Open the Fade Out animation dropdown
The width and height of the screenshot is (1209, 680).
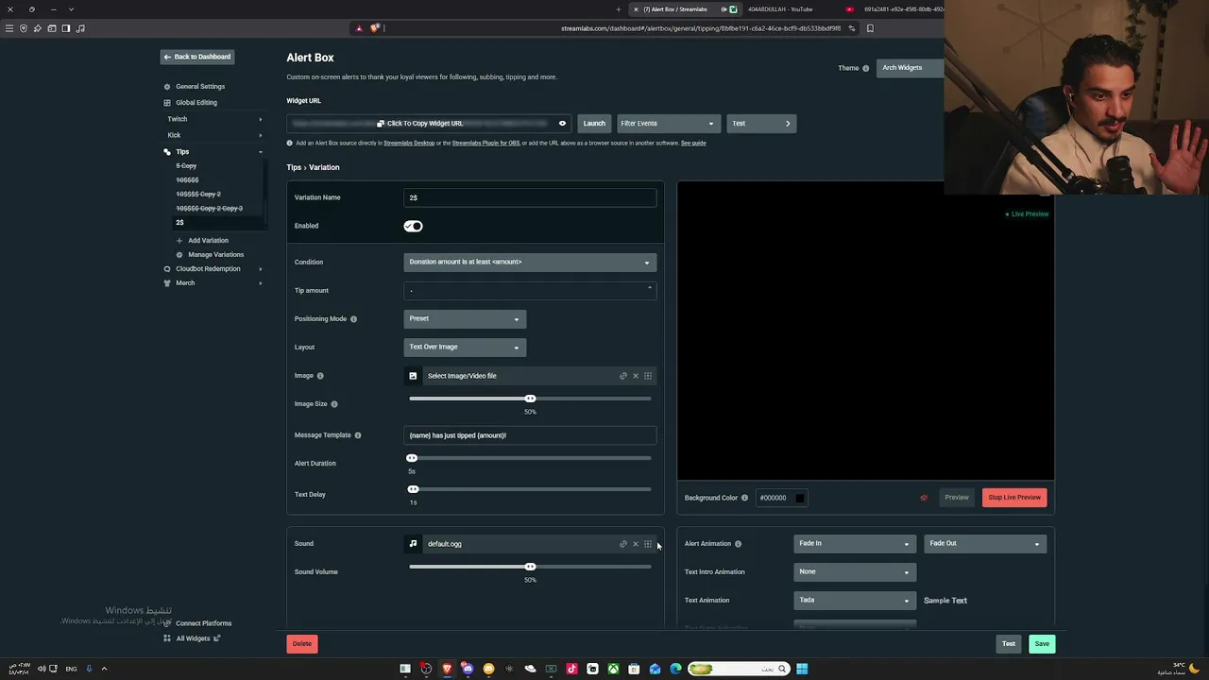(985, 543)
